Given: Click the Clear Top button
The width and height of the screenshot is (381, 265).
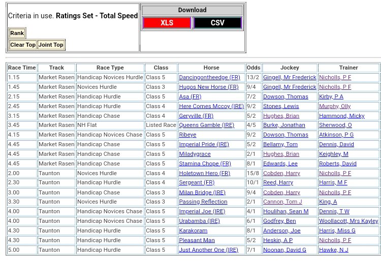Looking at the screenshot, I should pyautogui.click(x=23, y=45).
